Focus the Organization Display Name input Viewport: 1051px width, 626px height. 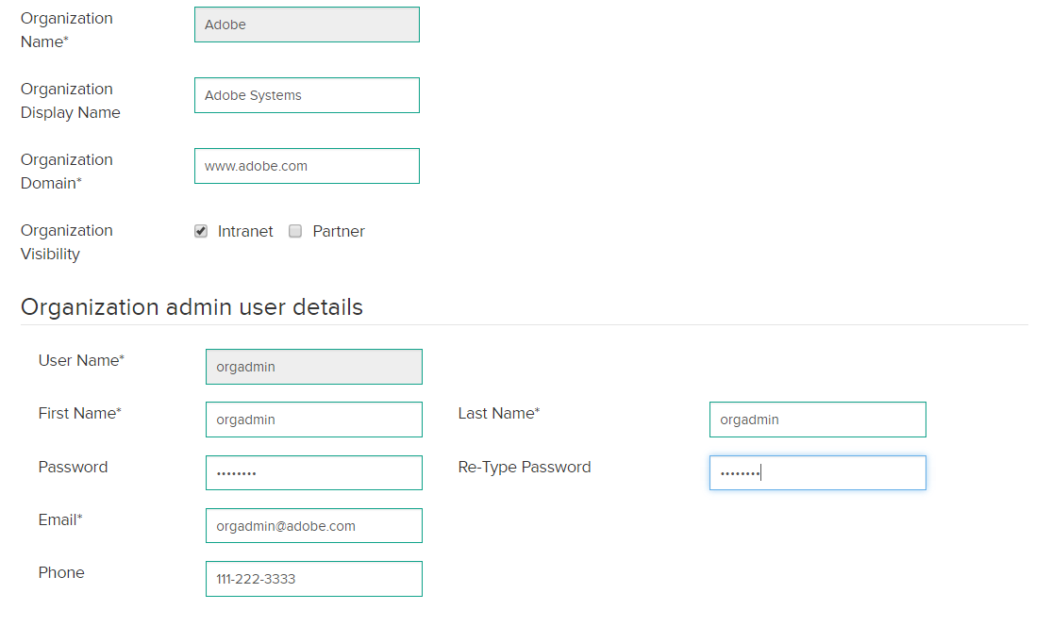[x=307, y=95]
